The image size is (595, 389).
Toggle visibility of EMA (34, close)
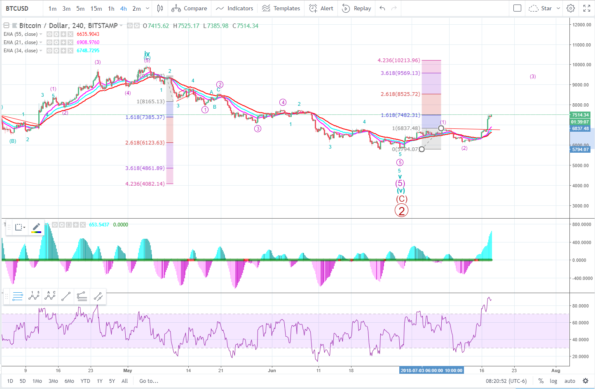49,51
